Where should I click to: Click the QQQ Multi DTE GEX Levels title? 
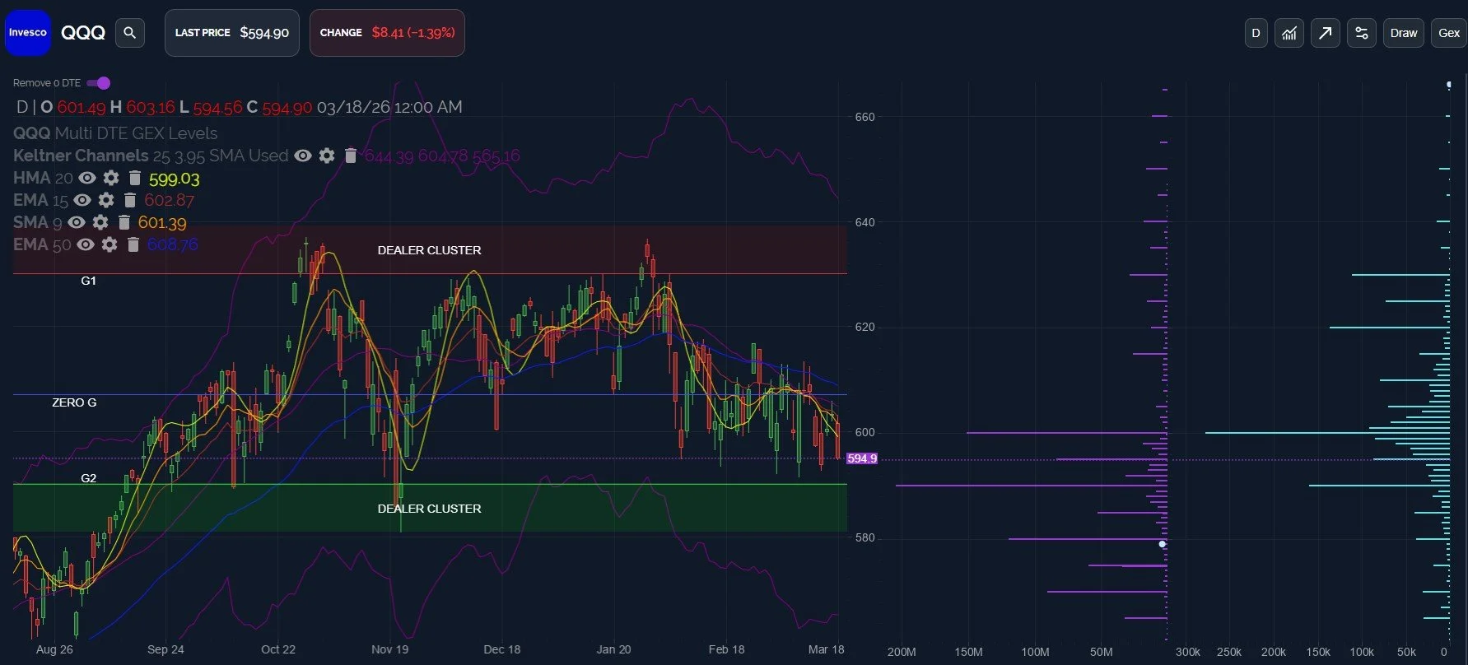tap(115, 133)
